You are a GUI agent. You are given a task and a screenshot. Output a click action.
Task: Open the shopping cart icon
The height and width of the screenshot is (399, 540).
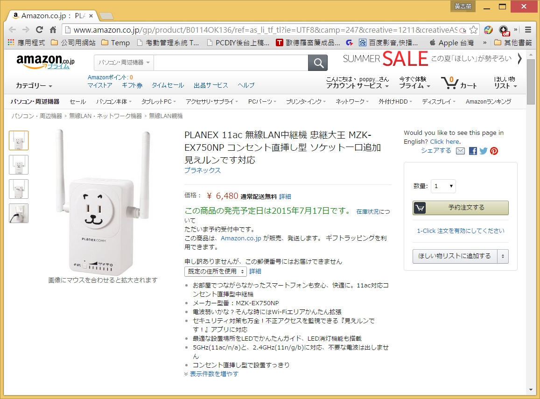tap(449, 83)
